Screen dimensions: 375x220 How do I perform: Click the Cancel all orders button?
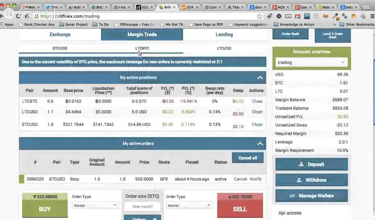(248, 158)
